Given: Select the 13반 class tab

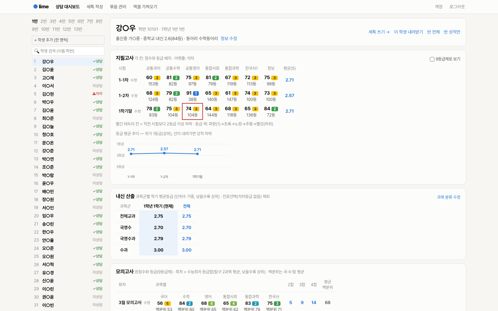Looking at the screenshot, I should 78,29.
